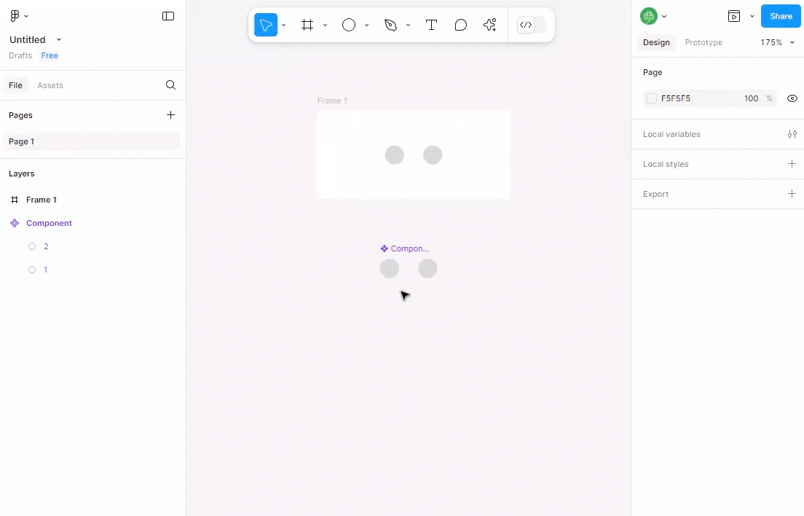
Task: Switch to the Assets tab
Action: (50, 85)
